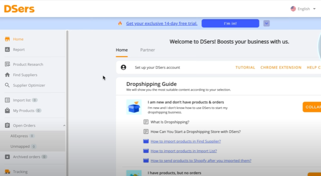The width and height of the screenshot is (321, 176).
Task: Click the Tracking truck icon
Action: [x=7, y=172]
